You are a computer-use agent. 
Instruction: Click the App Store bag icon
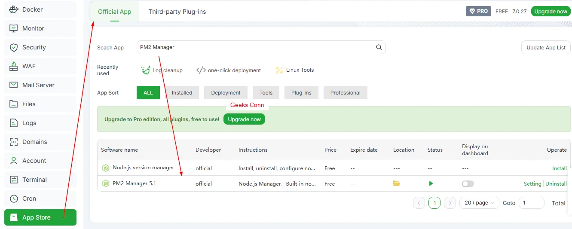pos(14,217)
